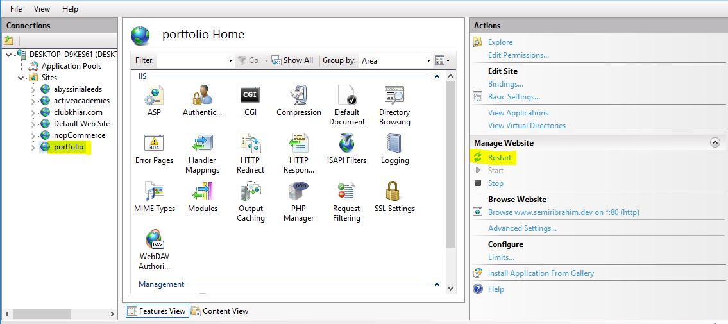The image size is (728, 324).
Task: Click the Connections toolbar connect icon
Action: tap(8, 40)
